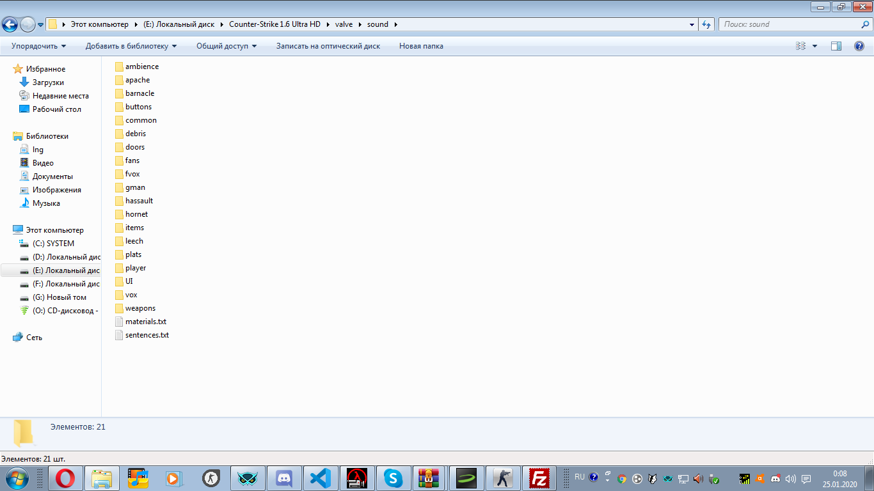
Task: Open Explorer help question mark icon
Action: click(x=859, y=46)
